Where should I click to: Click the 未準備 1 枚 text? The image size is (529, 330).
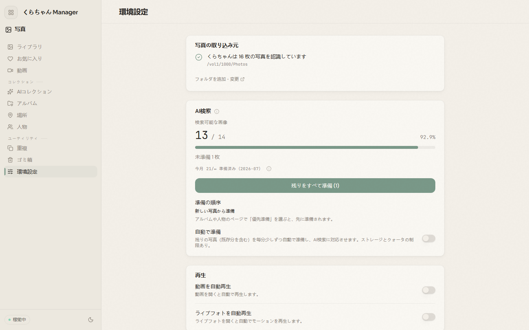tap(207, 157)
